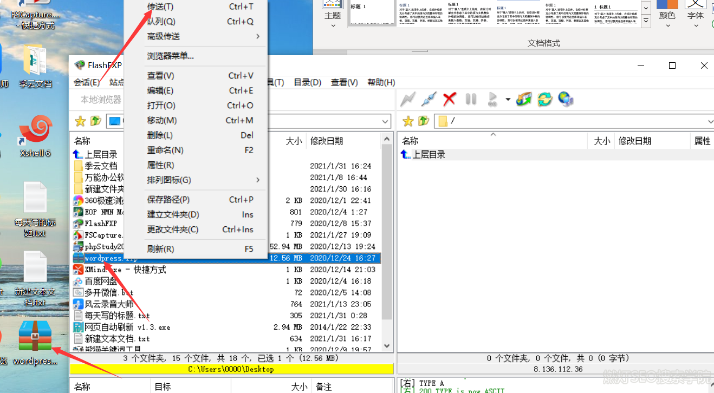Open the dropdown arrow beside play icon
714x393 pixels.
pyautogui.click(x=508, y=100)
